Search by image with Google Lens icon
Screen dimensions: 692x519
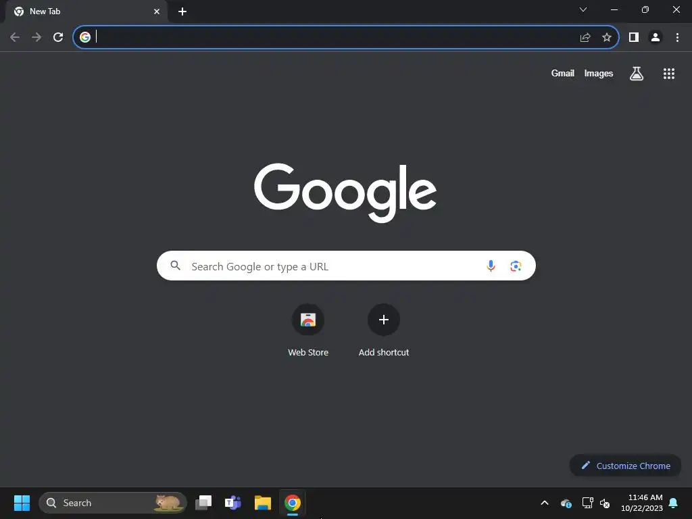516,266
